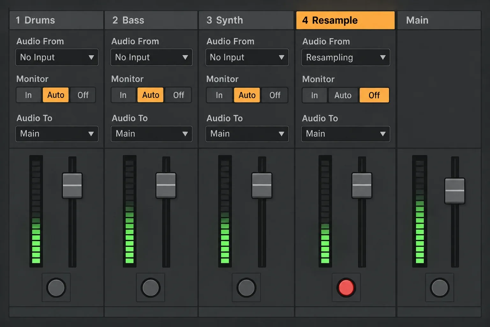This screenshot has width=490, height=327.
Task: Select Auto monitoring on Drums track
Action: [56, 95]
